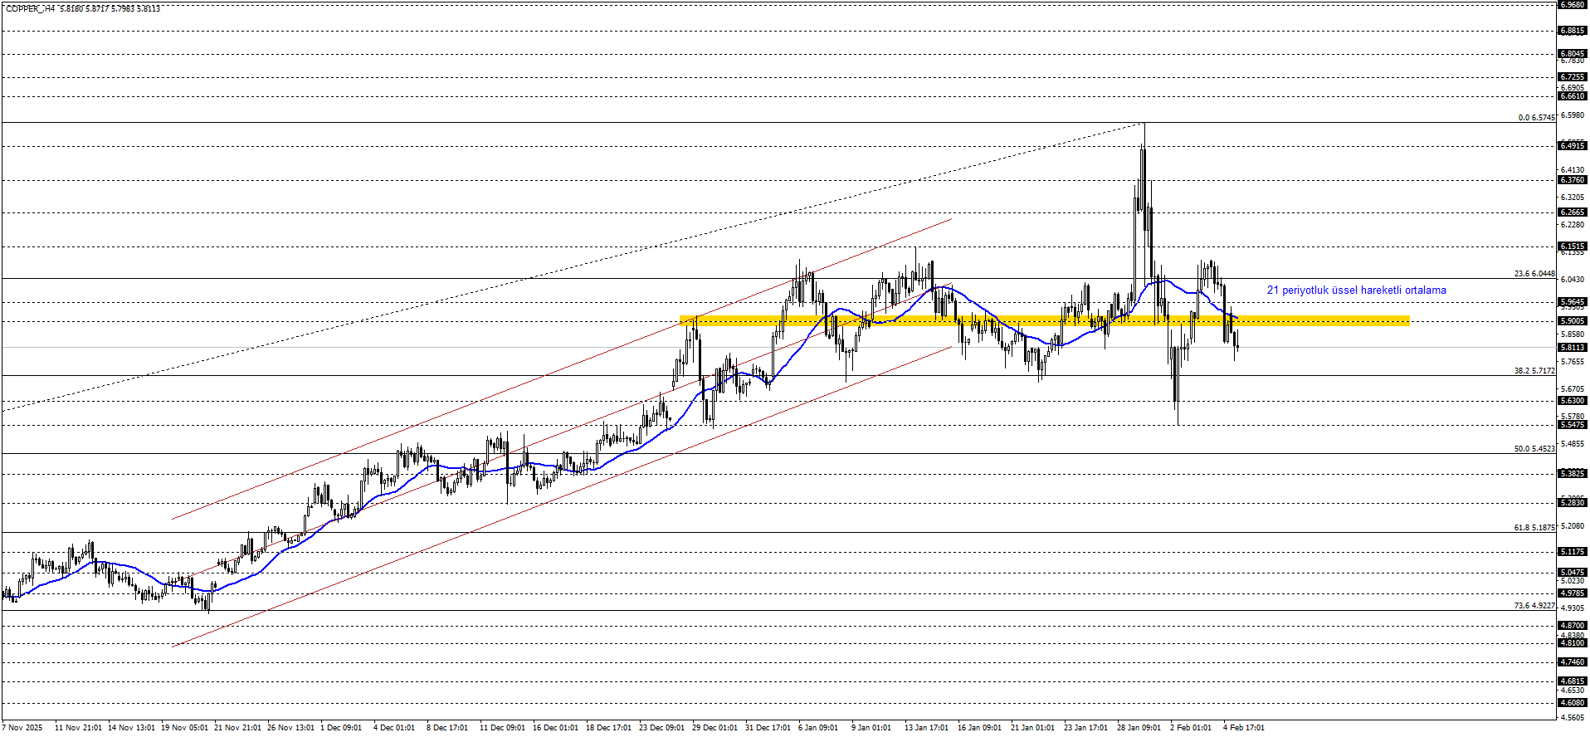This screenshot has height=737, width=1590.
Task: Click the Fibonacci 38.2 5.7172 level label
Action: pyautogui.click(x=1534, y=371)
